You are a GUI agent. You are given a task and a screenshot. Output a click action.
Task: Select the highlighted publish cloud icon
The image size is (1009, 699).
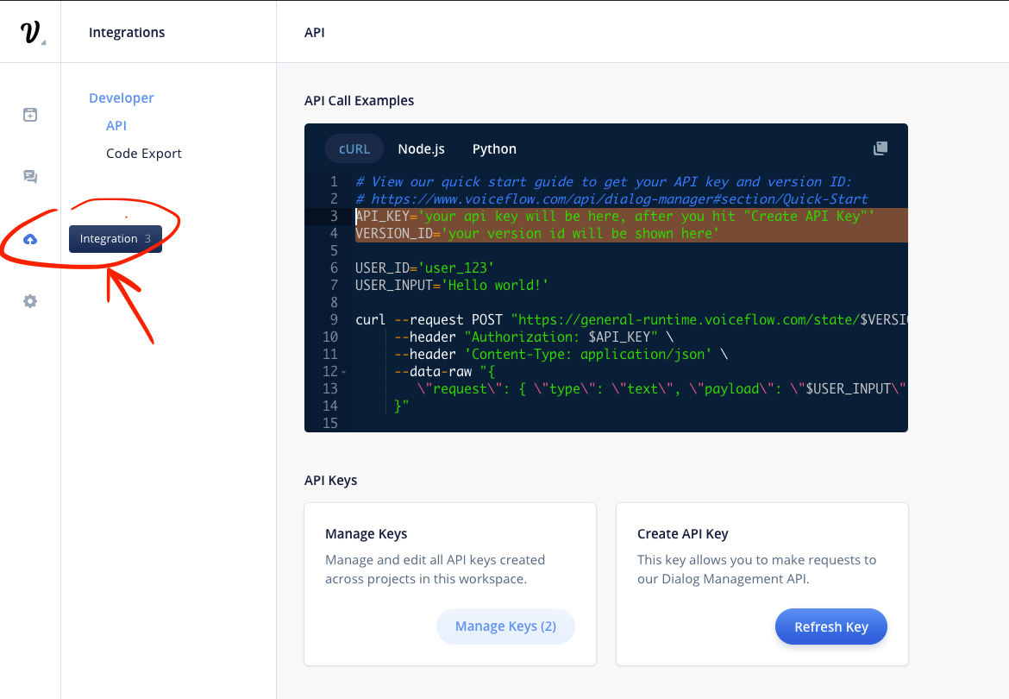coord(30,238)
